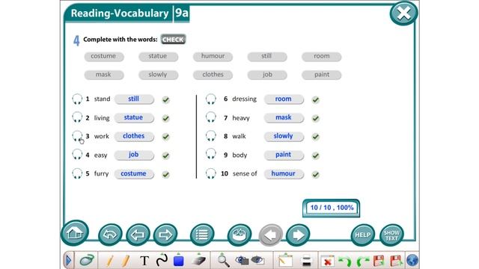Click the answer field 'mask' next to heavy
479x269 pixels.
284,118
